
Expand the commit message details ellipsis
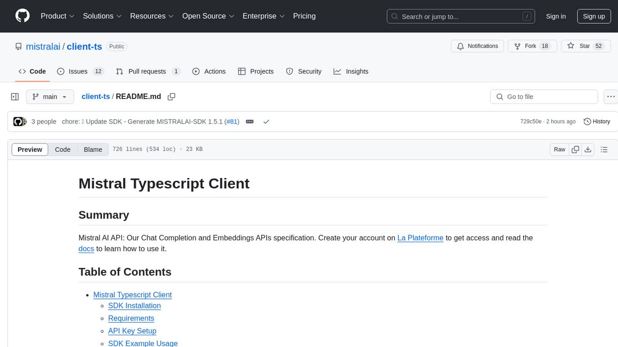249,122
